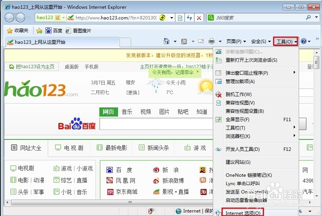Open the 百度 favorites bar shortcut
The image size is (322, 216).
click(54, 31)
